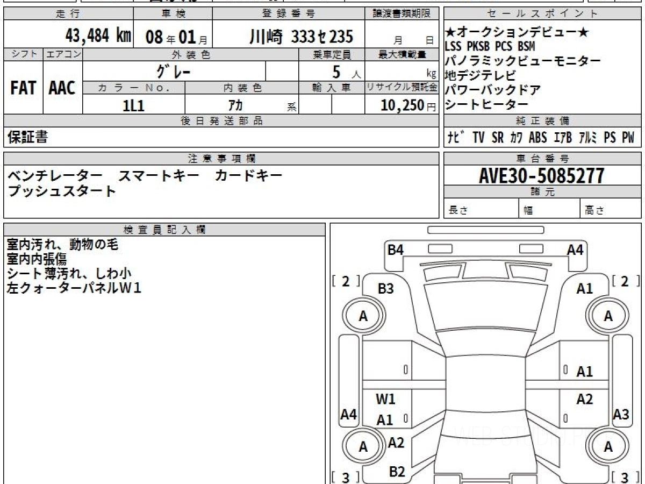Click the カワ equipment code
This screenshot has width=645, height=484.
tap(515, 137)
